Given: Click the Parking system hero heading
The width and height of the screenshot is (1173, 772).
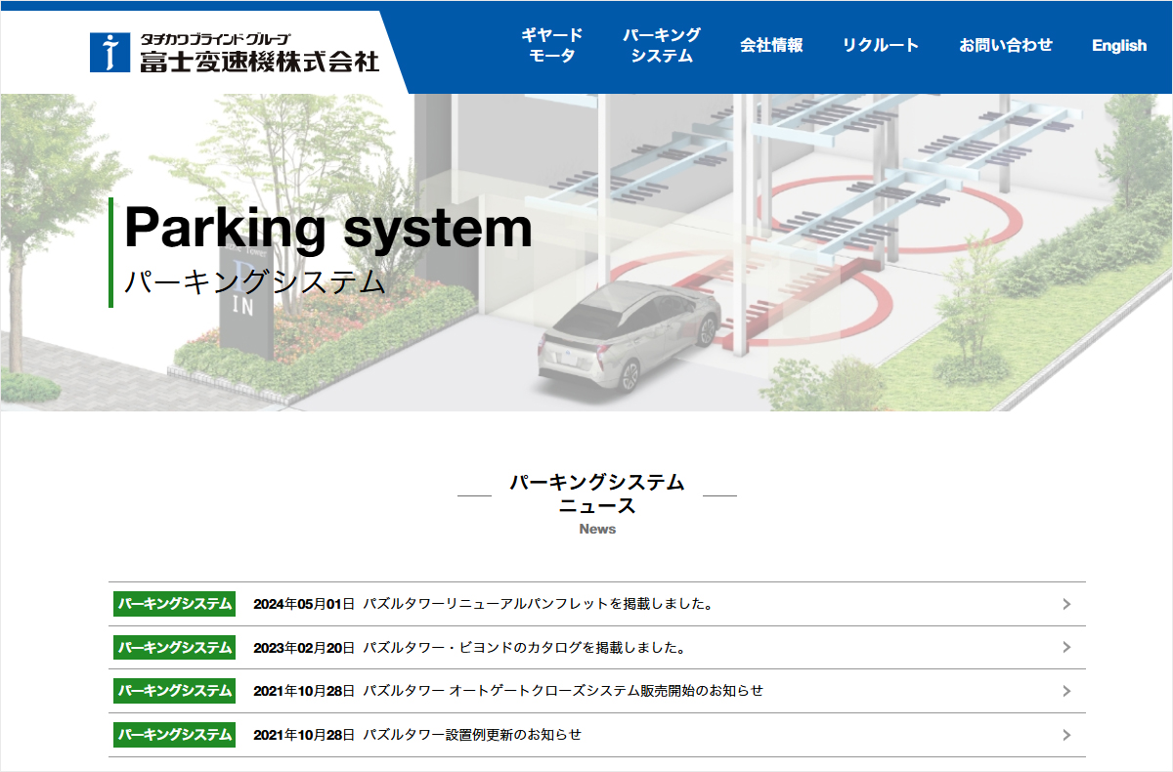Looking at the screenshot, I should pyautogui.click(x=328, y=228).
